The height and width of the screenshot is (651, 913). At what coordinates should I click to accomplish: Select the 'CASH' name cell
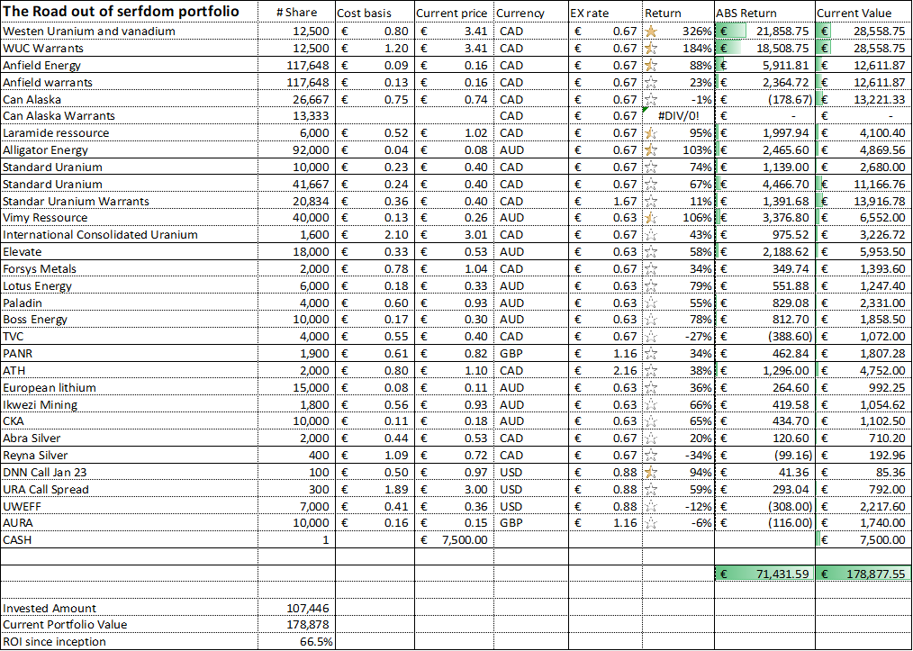129,539
